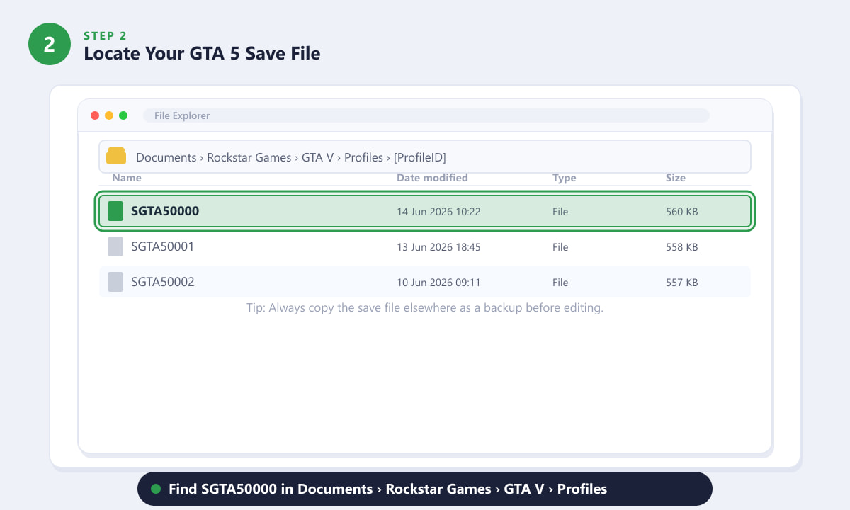Click GTA V in the breadcrumb path
850x510 pixels.
pyautogui.click(x=318, y=157)
